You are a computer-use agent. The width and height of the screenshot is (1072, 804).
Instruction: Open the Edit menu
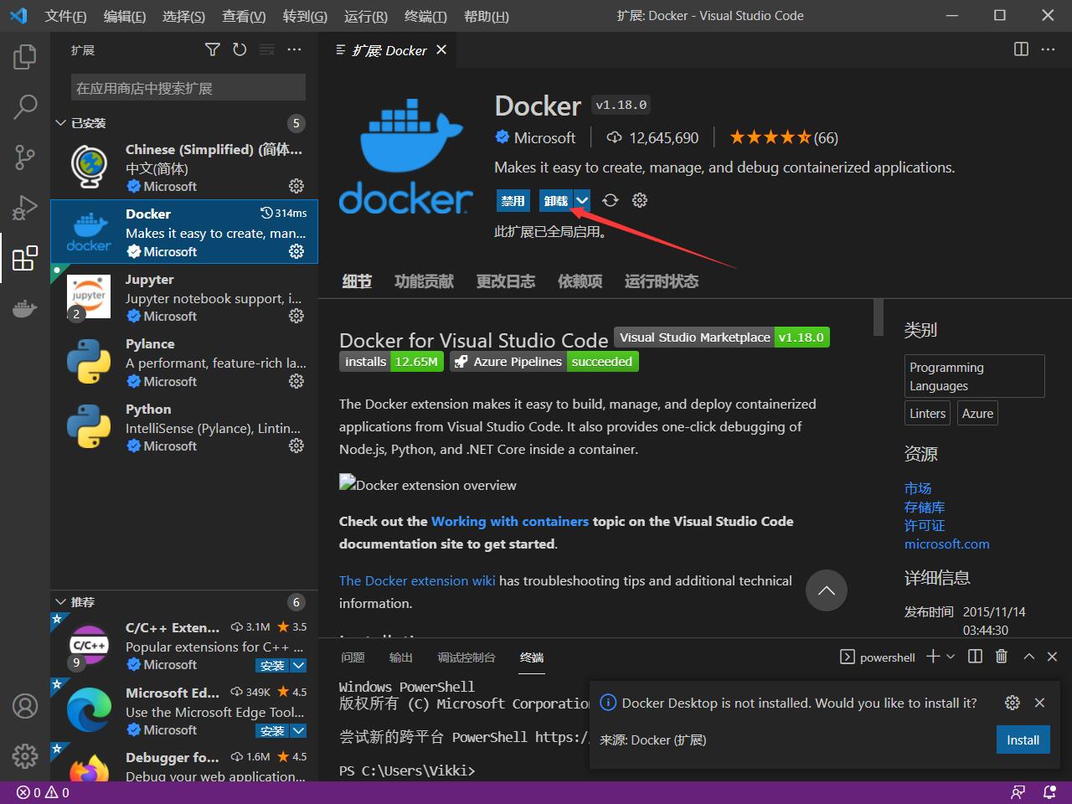[x=125, y=16]
